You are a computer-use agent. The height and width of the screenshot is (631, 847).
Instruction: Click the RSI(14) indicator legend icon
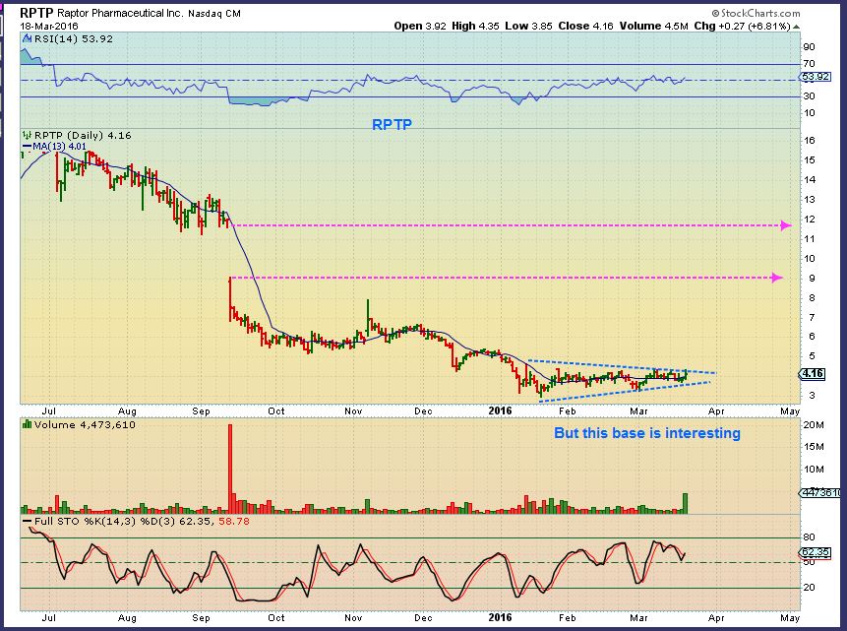[27, 39]
